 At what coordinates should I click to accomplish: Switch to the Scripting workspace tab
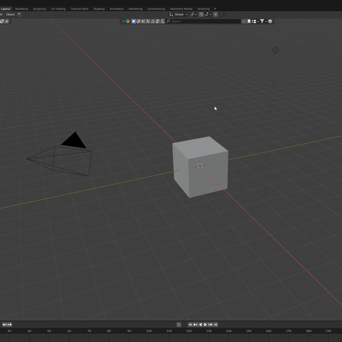(x=203, y=9)
